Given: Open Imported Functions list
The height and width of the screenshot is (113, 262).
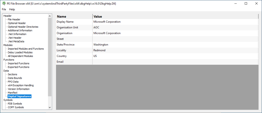Looking at the screenshot, I should tap(19, 64).
